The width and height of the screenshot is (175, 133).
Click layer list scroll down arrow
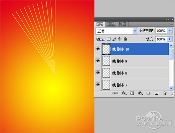pos(171,88)
